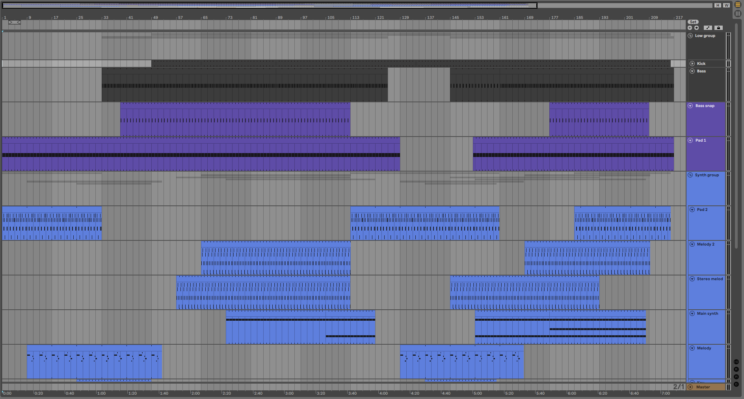Click the Bass track level meter
Screen dimensions: 744x399
(728, 85)
